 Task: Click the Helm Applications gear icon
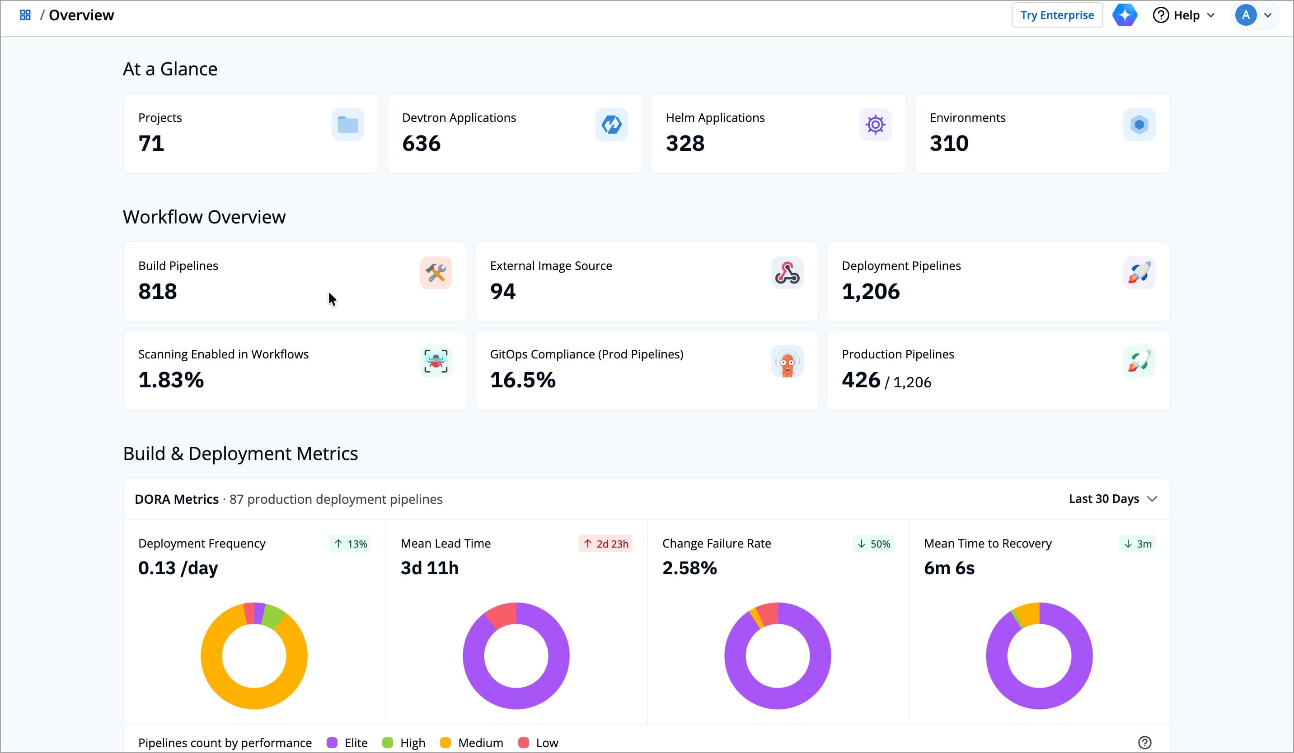[x=875, y=124]
